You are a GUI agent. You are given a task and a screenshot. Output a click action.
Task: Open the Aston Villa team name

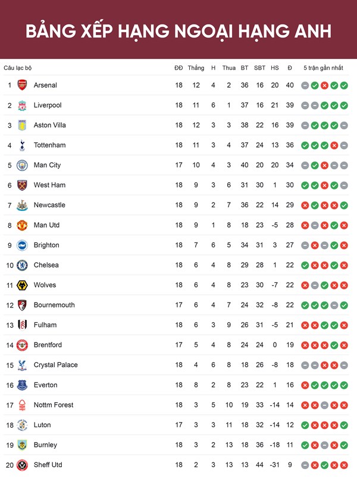[x=50, y=125]
